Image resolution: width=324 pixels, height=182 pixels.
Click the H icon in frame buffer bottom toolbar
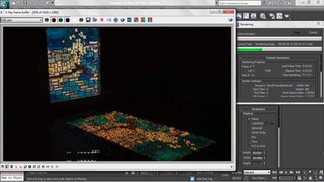pos(43,166)
